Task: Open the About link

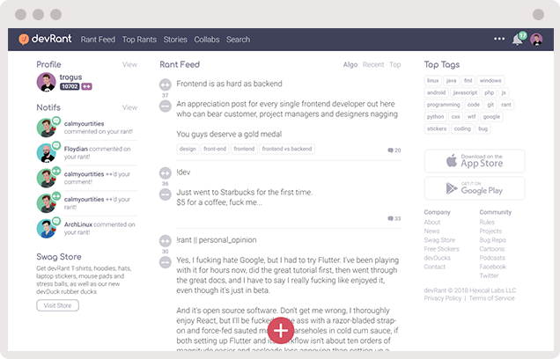Action: [432, 222]
